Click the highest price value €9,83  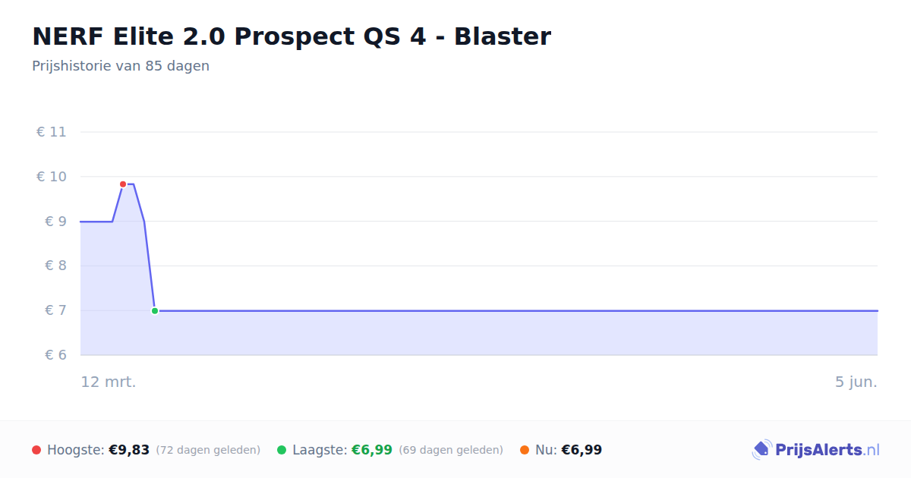[x=129, y=450]
